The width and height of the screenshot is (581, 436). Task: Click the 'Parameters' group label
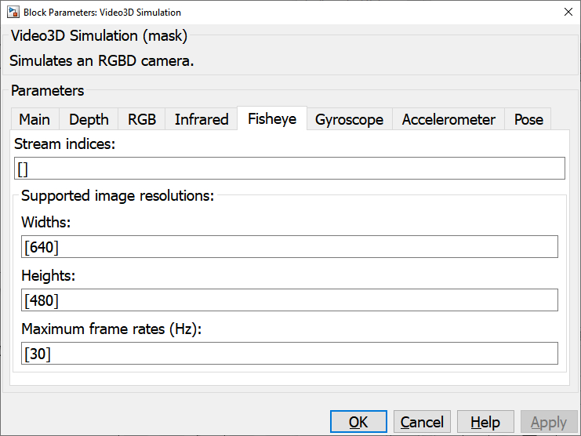[47, 91]
